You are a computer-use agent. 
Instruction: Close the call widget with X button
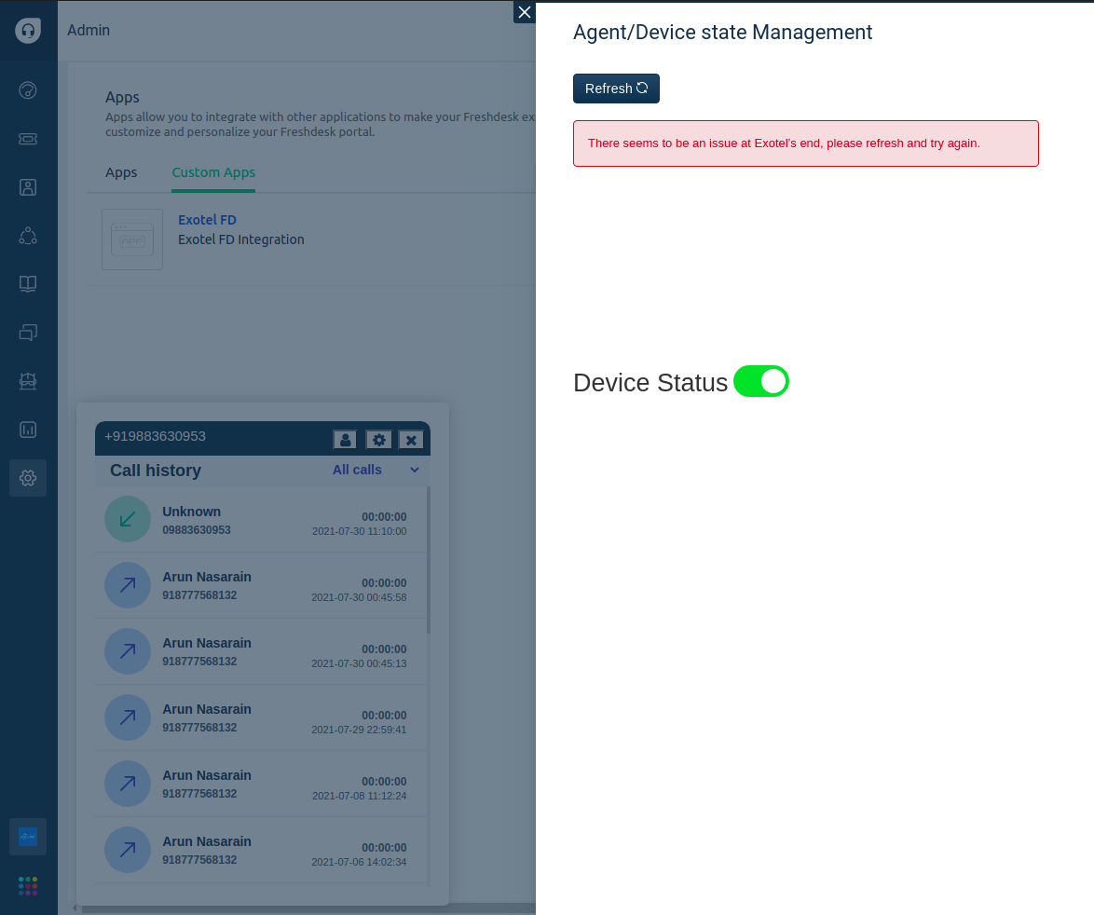[x=412, y=440]
